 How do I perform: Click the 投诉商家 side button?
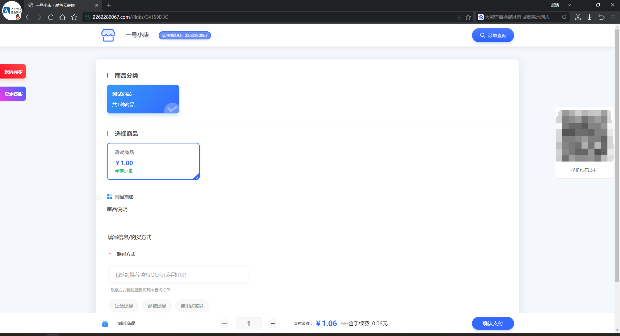tap(13, 72)
